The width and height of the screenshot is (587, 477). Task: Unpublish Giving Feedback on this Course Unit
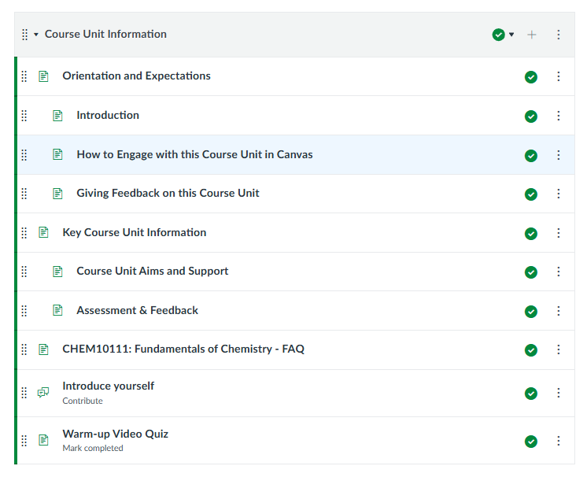coord(531,194)
